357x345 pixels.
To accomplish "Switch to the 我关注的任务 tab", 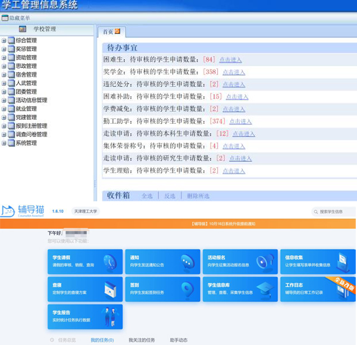I will pyautogui.click(x=140, y=340).
